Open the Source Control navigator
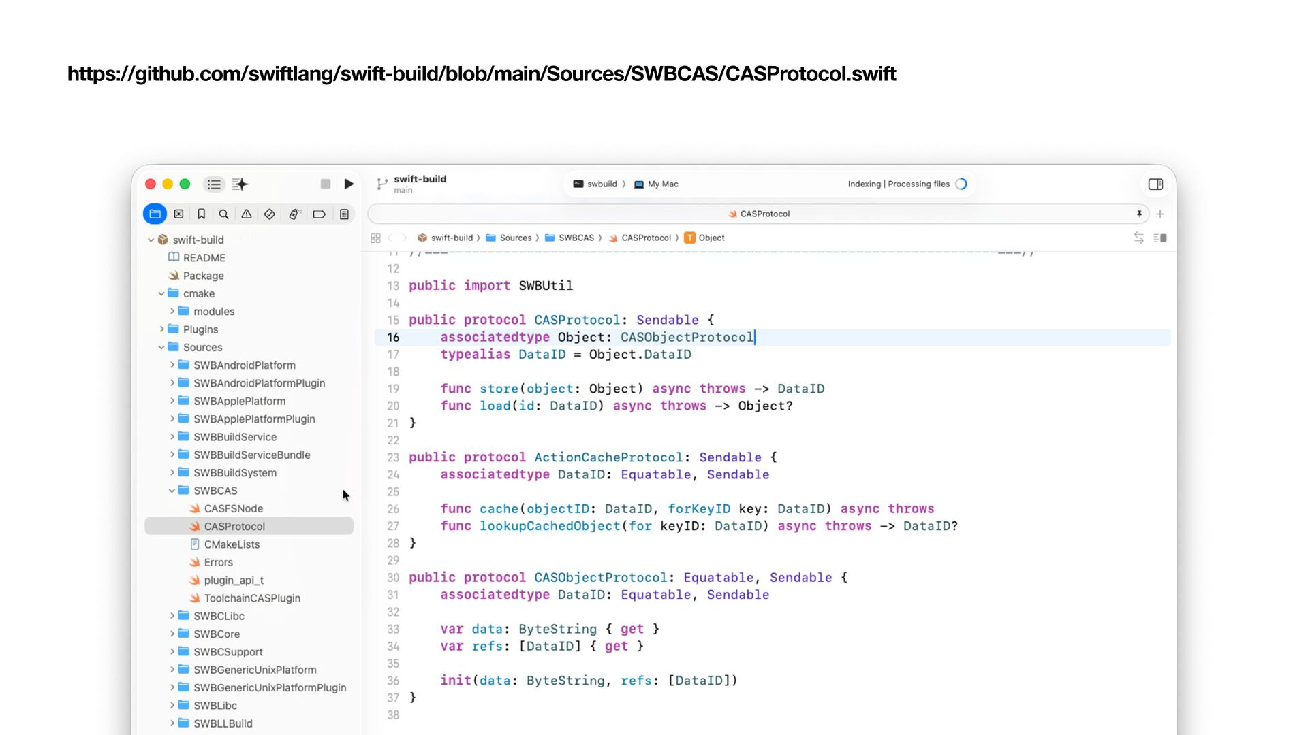 pyautogui.click(x=178, y=214)
